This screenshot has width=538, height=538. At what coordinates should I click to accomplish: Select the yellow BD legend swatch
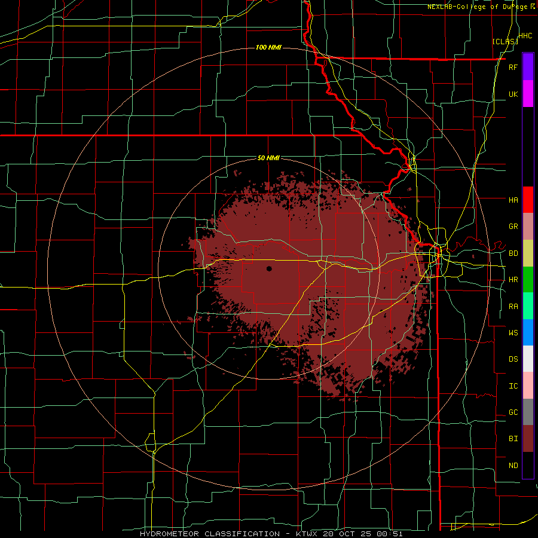[x=528, y=253]
